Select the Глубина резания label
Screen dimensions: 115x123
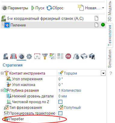[24, 91]
